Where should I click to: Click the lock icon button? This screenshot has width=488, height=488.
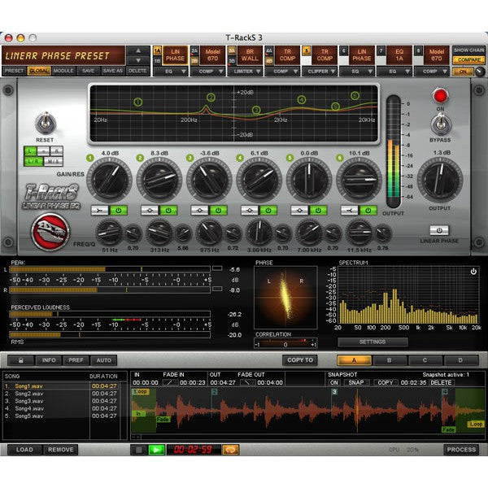[x=21, y=360]
